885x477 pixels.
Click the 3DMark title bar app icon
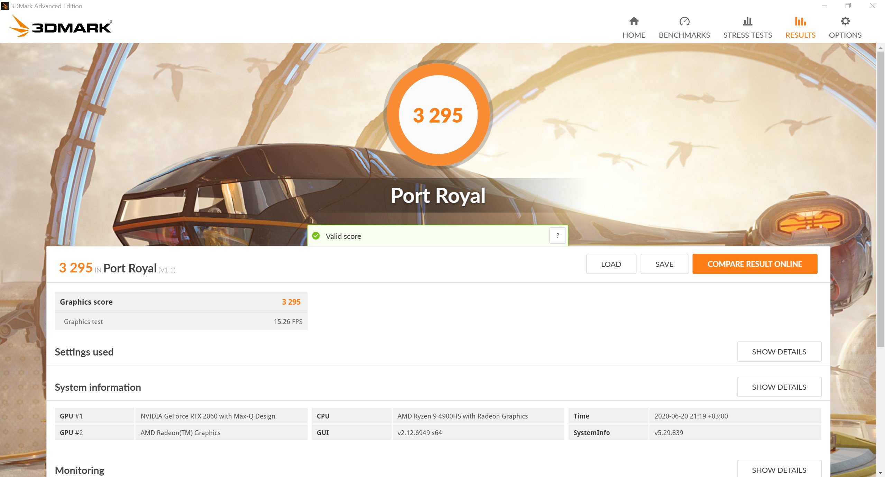tap(5, 6)
